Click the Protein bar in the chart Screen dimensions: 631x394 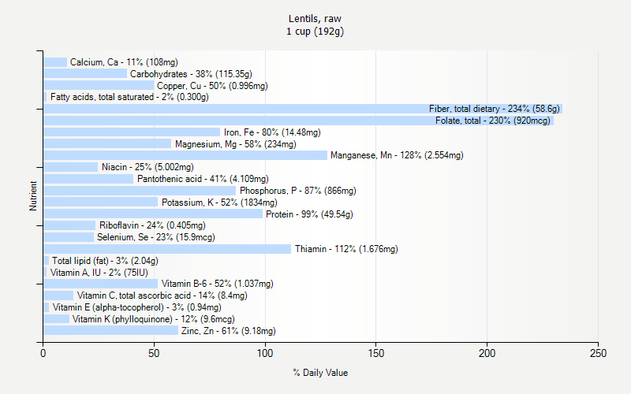click(153, 214)
